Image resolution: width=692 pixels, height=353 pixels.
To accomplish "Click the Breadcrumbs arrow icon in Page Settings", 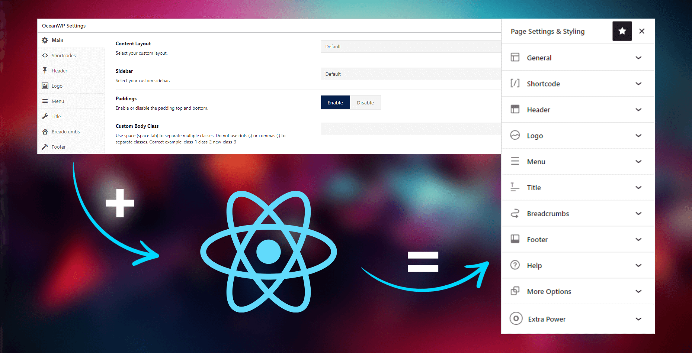I will tap(515, 213).
